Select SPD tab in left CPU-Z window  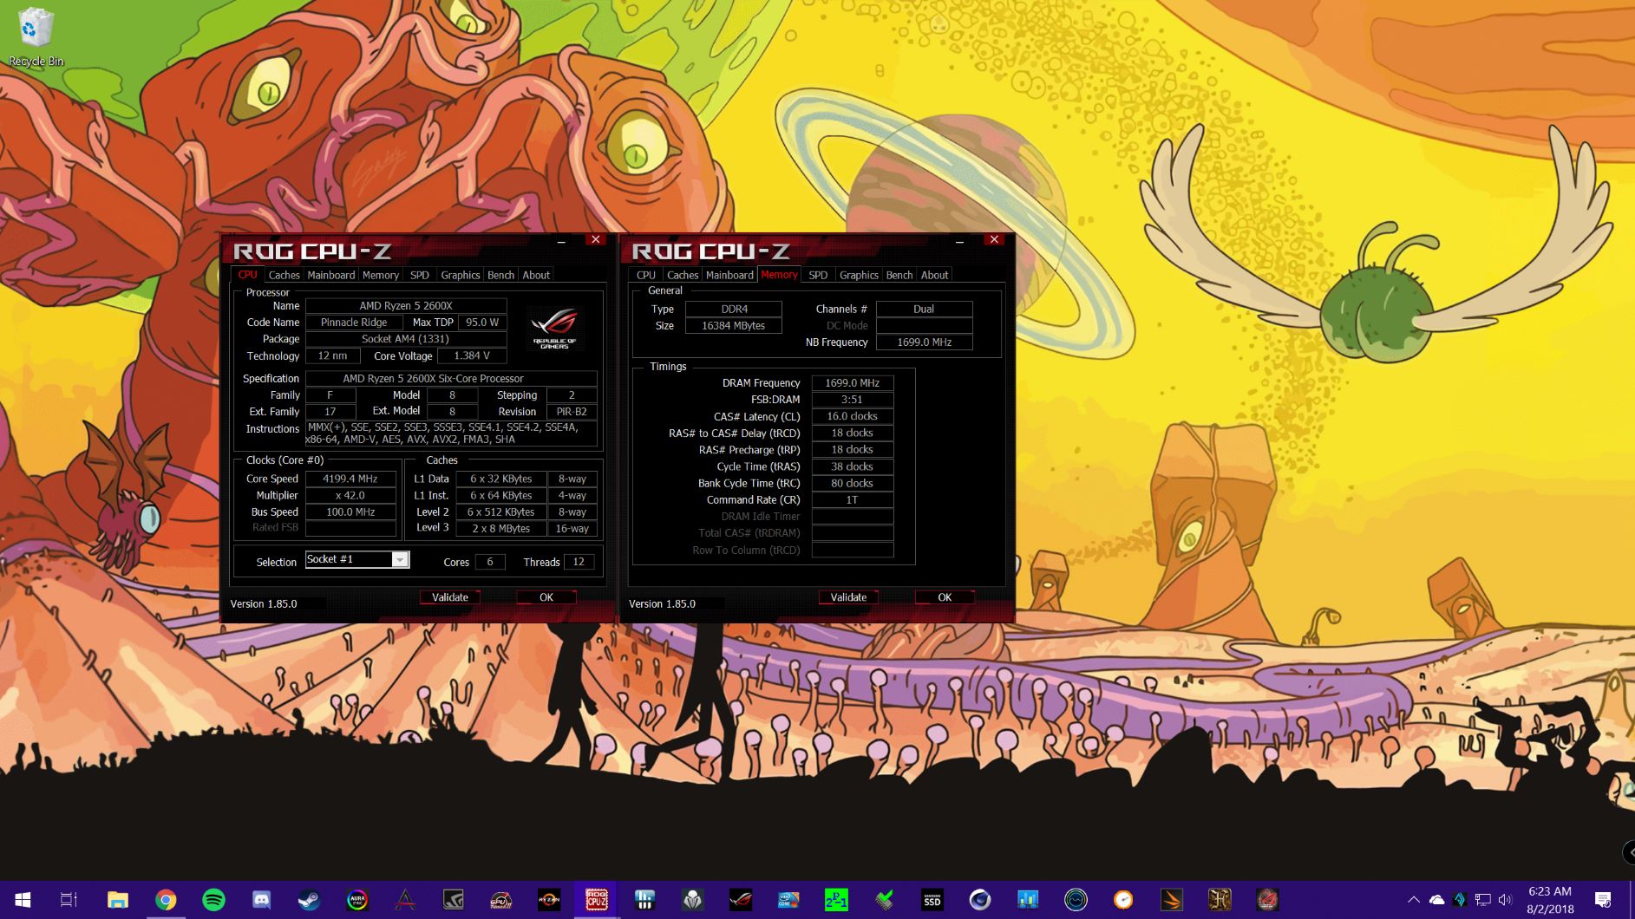(x=420, y=275)
